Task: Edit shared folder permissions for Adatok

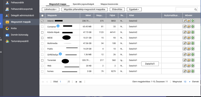Action: 189,21
